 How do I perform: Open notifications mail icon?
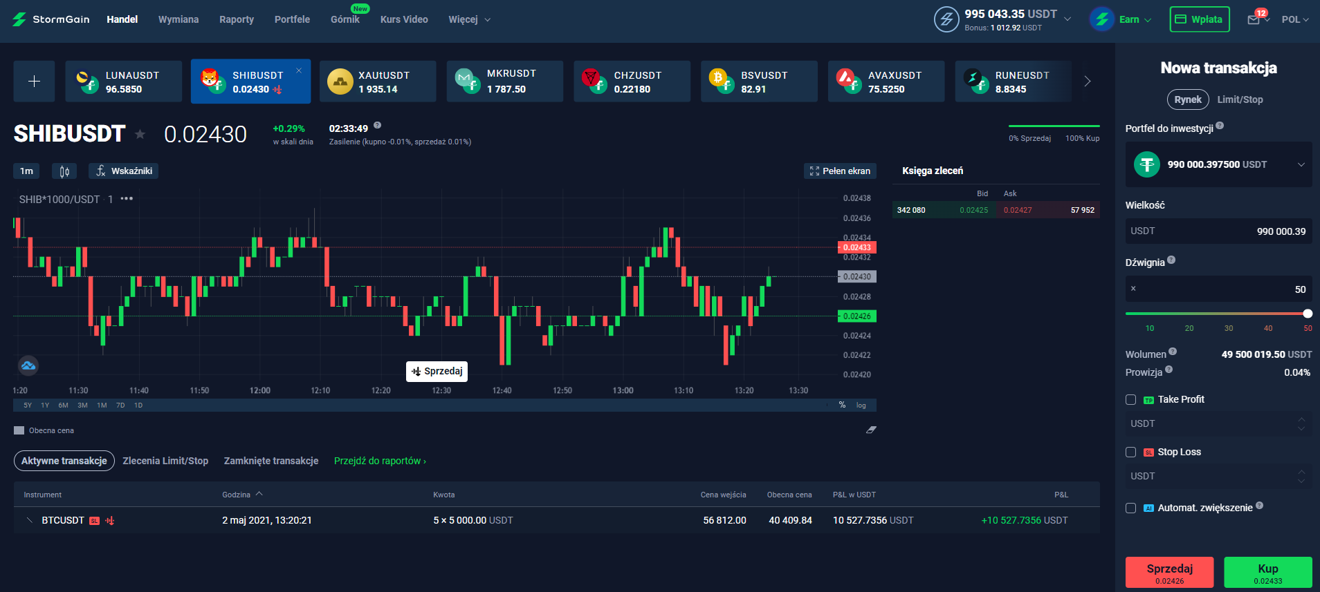point(1254,19)
